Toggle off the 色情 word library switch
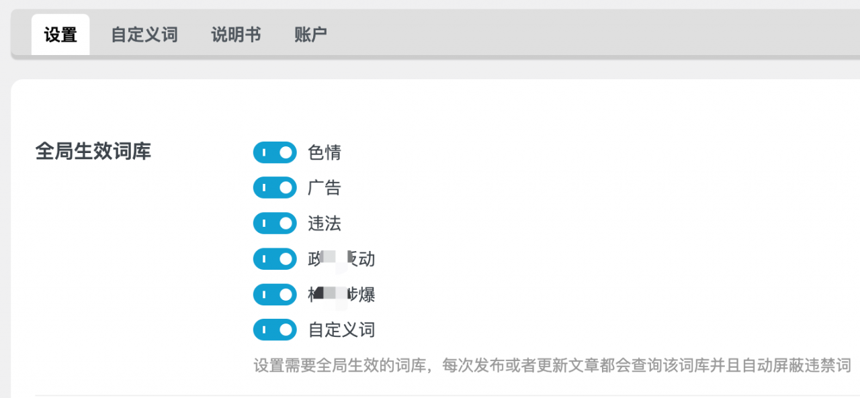This screenshot has height=398, width=860. pos(274,152)
